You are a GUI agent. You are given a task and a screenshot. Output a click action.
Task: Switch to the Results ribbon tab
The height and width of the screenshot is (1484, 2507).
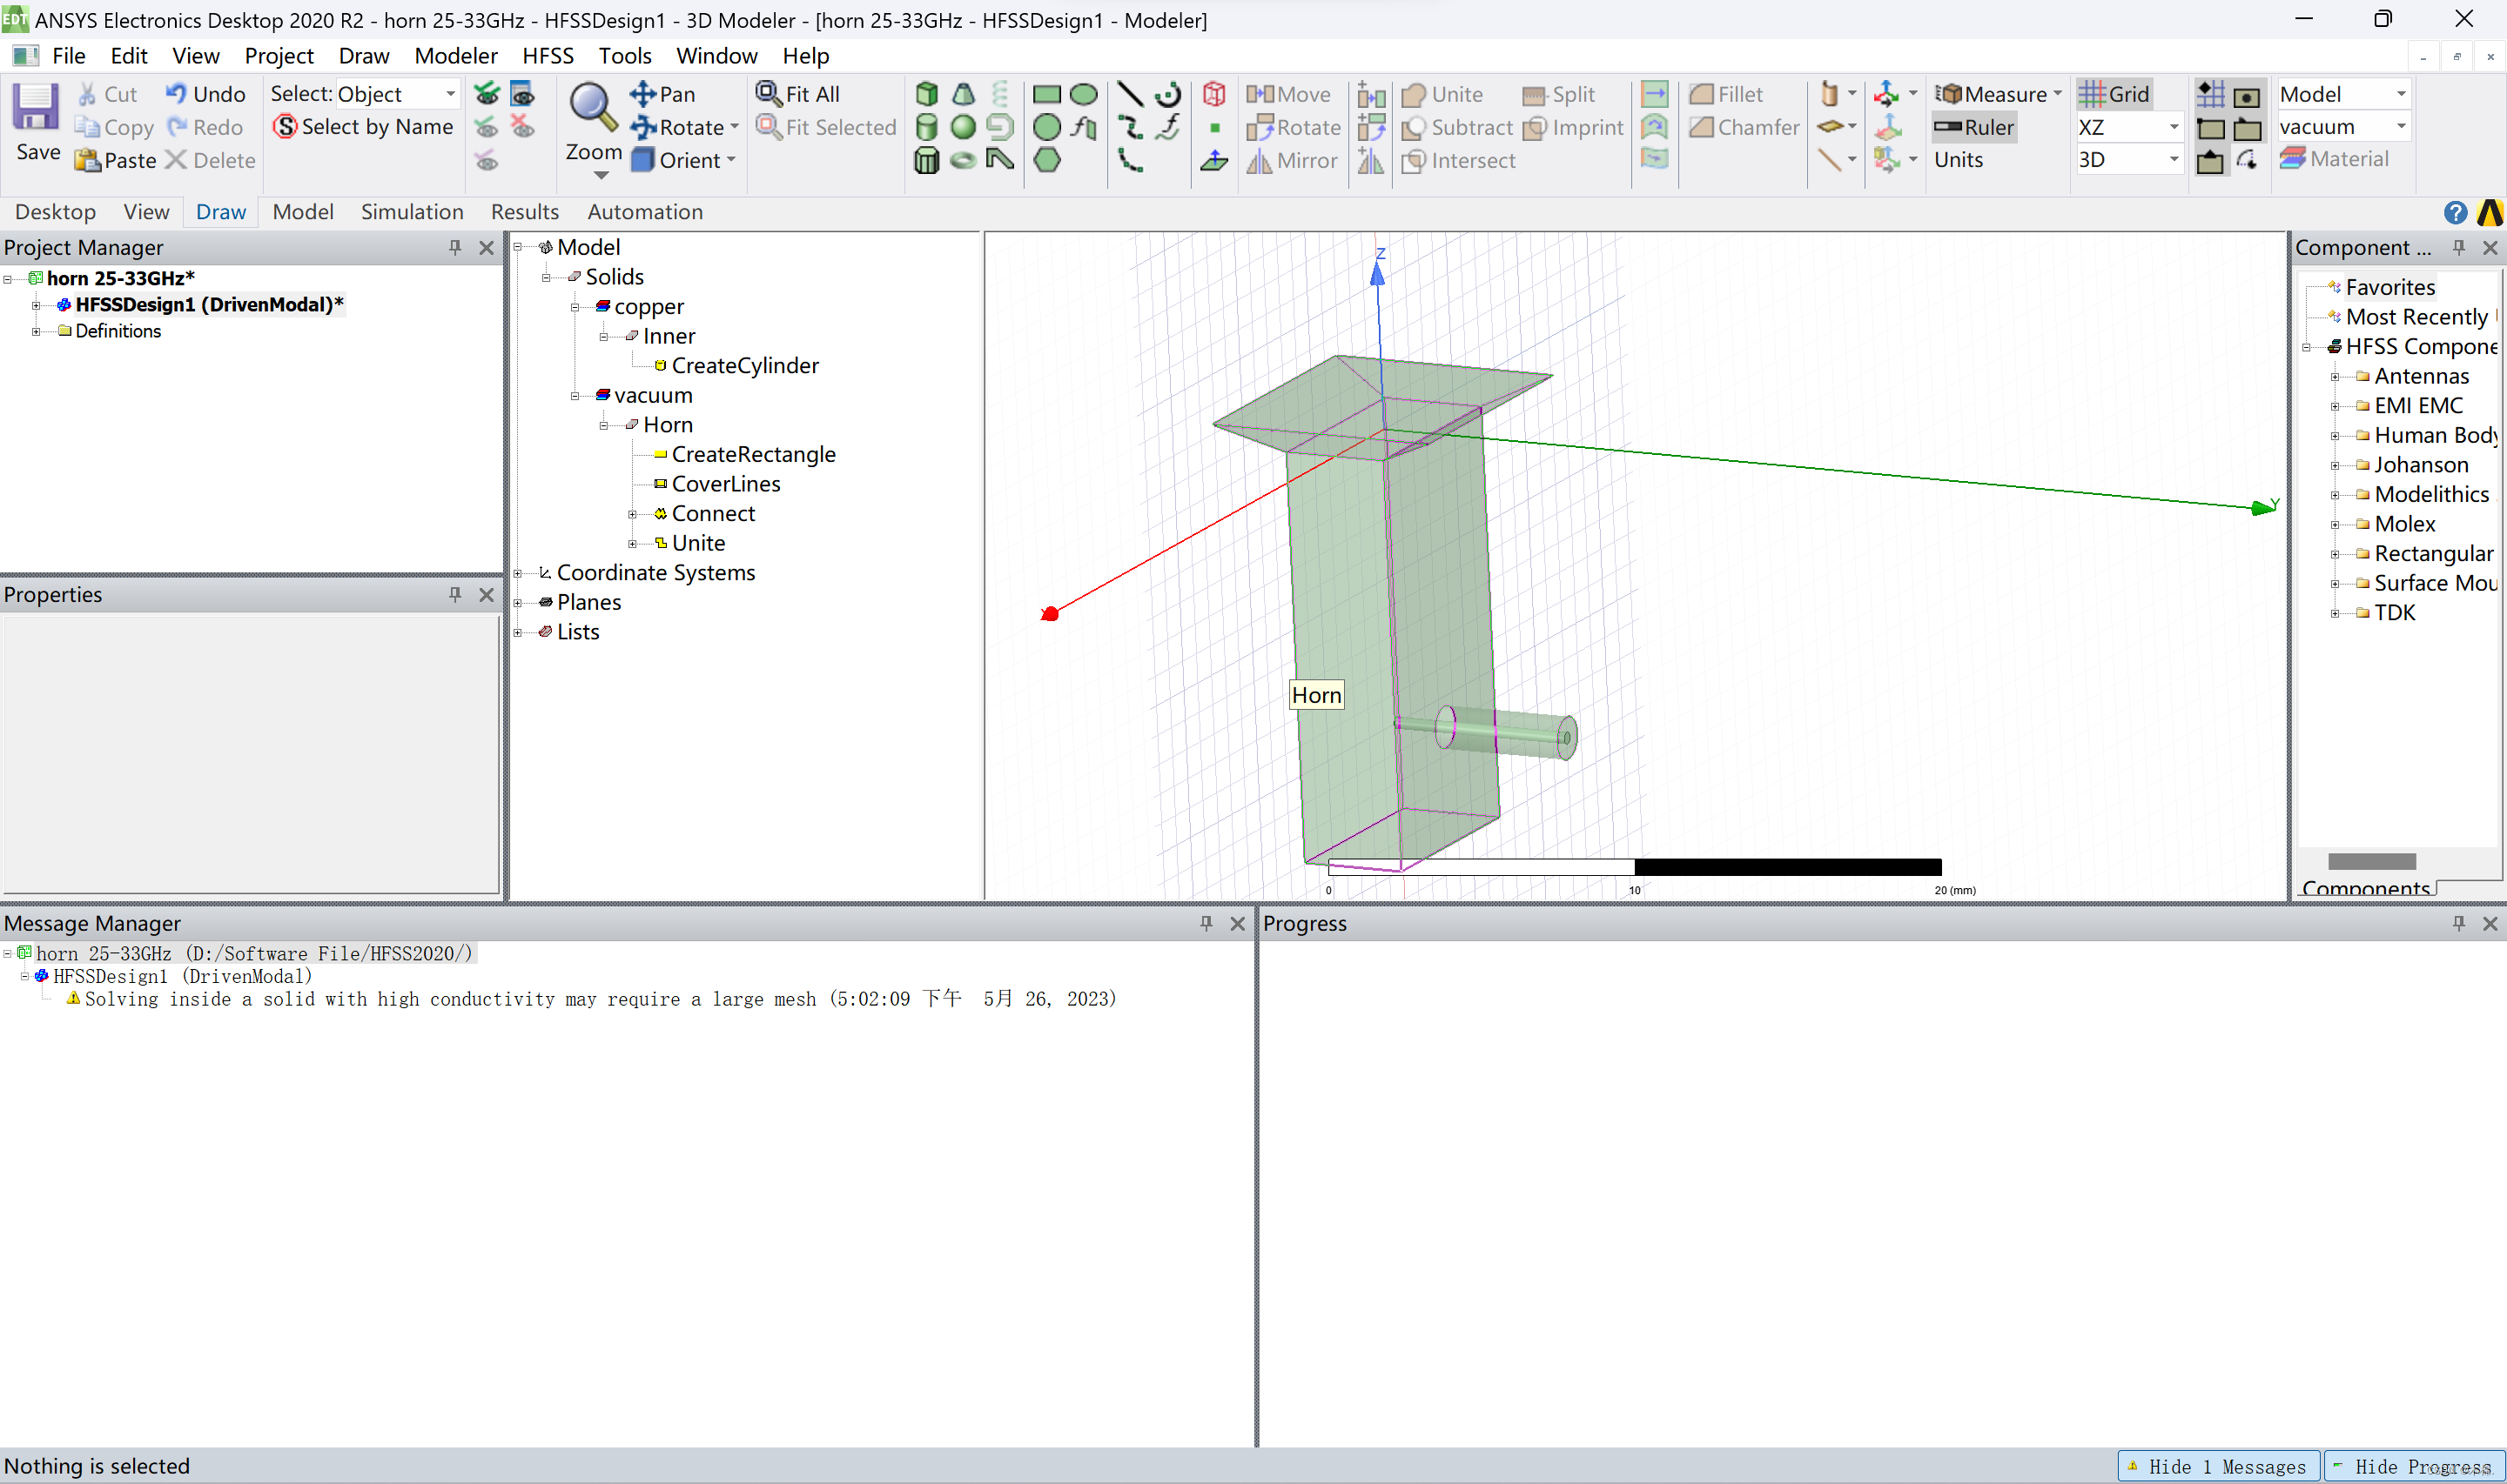pos(524,212)
